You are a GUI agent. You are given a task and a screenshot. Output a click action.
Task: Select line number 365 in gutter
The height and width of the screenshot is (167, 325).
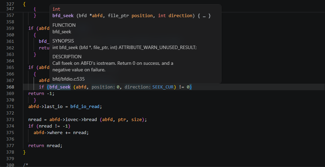click(x=10, y=68)
